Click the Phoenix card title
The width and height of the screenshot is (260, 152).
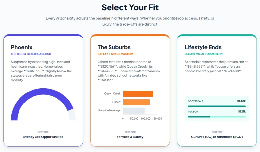point(21,47)
